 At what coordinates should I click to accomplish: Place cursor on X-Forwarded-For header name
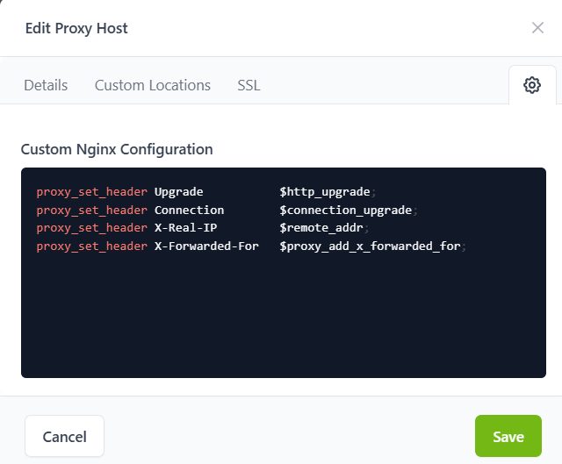coord(206,246)
